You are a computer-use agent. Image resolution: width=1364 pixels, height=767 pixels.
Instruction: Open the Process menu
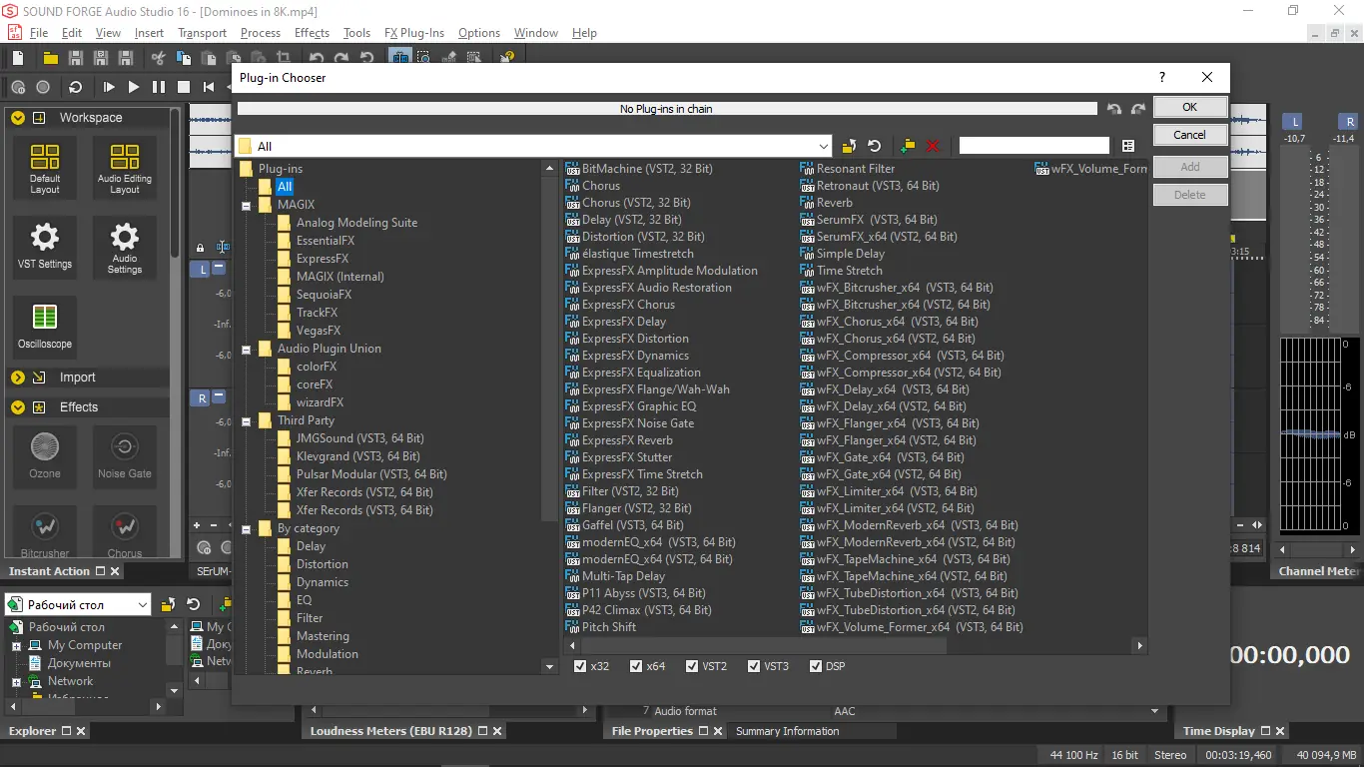[x=260, y=33]
